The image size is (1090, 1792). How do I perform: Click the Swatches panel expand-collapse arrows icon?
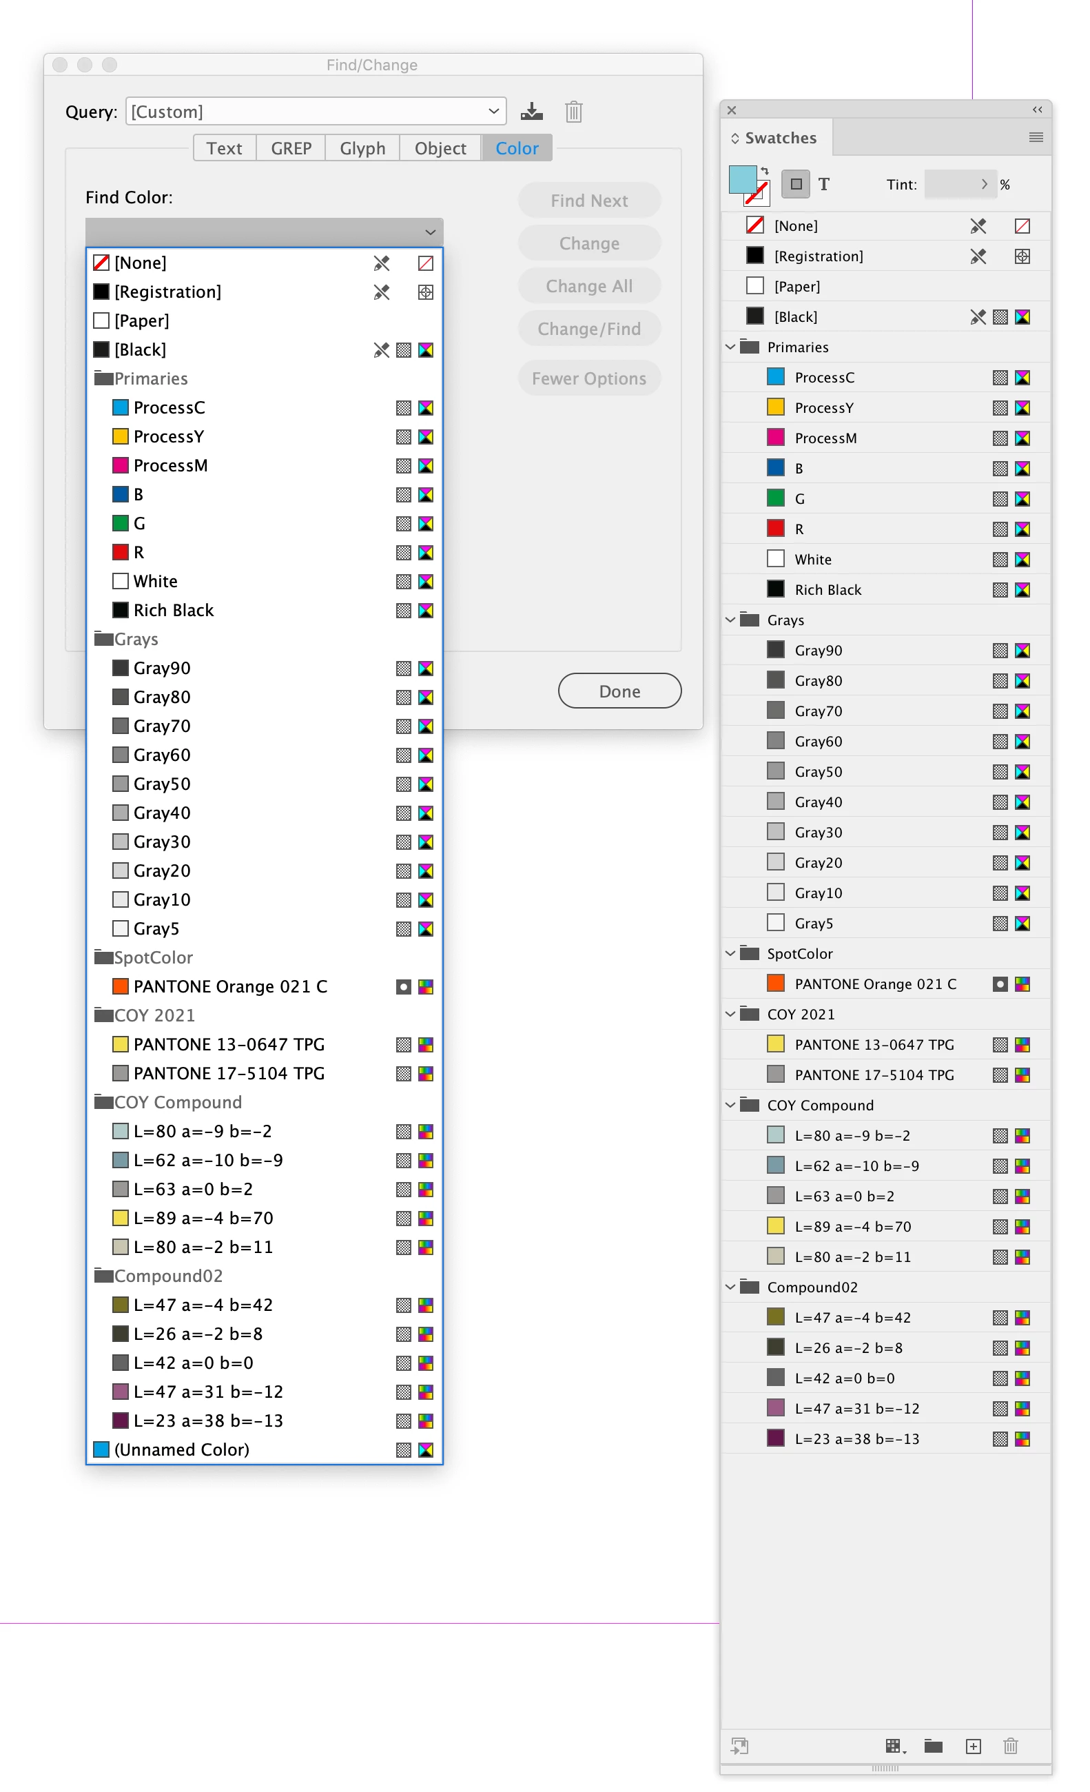(735, 138)
